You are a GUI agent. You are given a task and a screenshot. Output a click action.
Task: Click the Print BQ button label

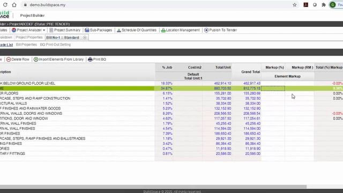(99, 60)
